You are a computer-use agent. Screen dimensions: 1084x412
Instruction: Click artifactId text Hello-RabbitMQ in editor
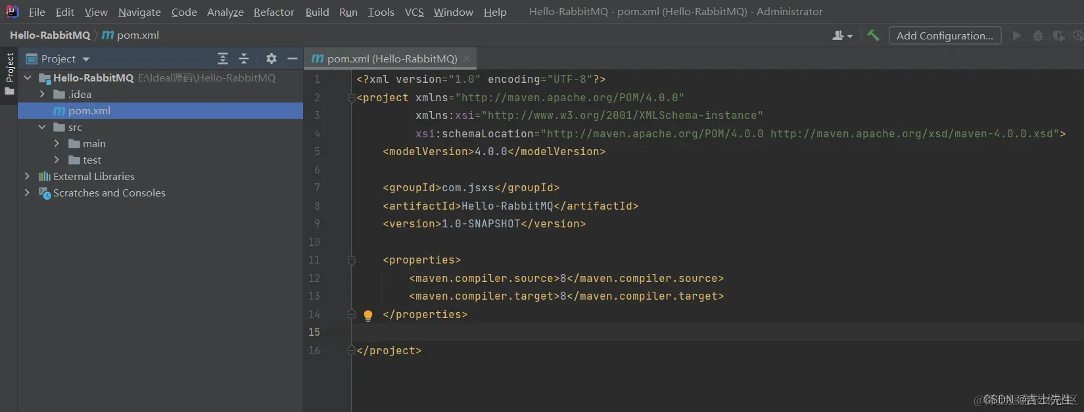(x=507, y=206)
